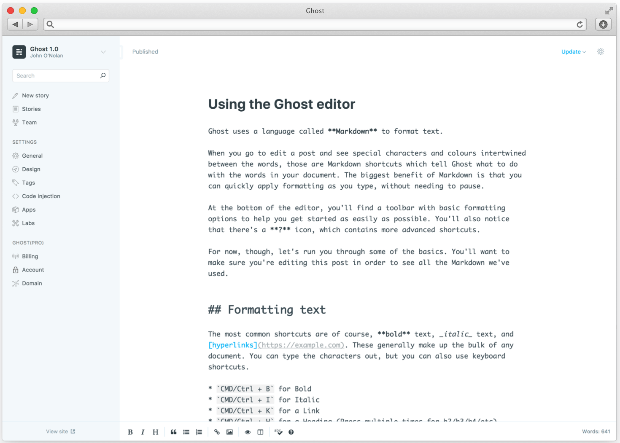This screenshot has width=620, height=443.
Task: Click the 'CMD/Ctrl + B' for Bold line
Action: [260, 389]
